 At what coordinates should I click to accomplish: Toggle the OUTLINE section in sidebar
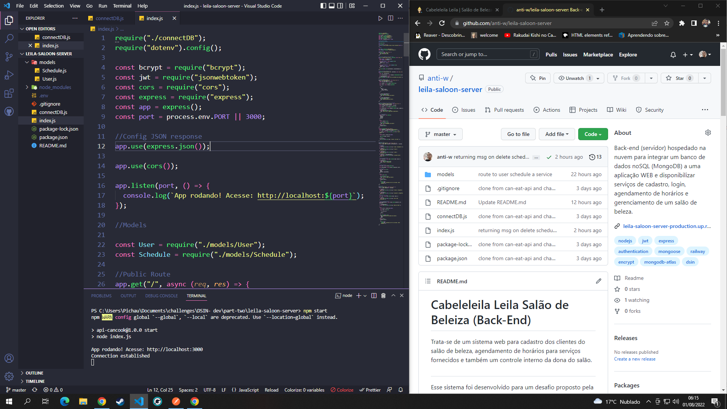tap(34, 373)
